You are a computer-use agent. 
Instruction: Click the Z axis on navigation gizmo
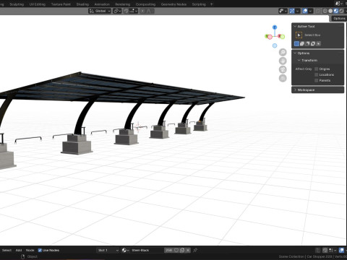(275, 27)
